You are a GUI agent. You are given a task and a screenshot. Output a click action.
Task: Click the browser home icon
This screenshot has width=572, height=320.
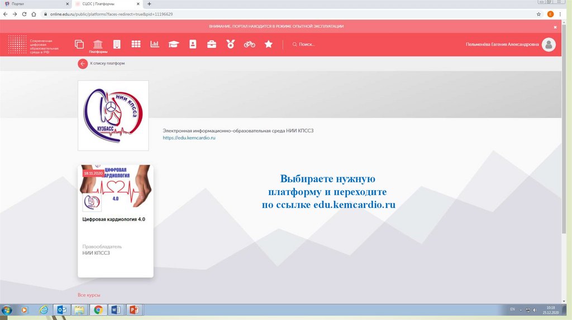pos(34,14)
